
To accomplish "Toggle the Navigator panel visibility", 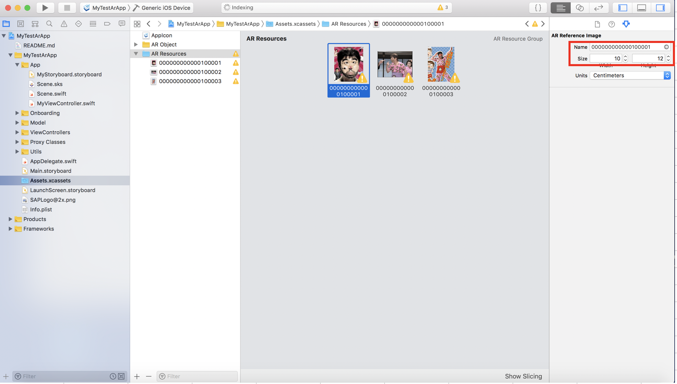I will tap(623, 8).
